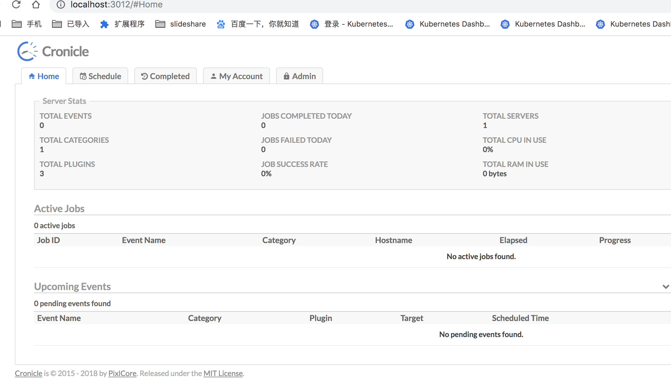Click the Upcoming Events Category header
671x381 pixels.
pyautogui.click(x=205, y=318)
